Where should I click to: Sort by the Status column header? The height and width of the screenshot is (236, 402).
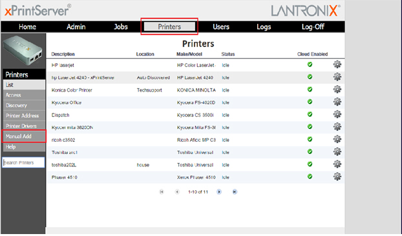pyautogui.click(x=228, y=54)
